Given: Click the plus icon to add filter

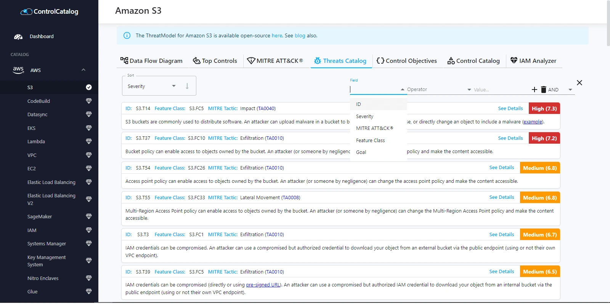Looking at the screenshot, I should tap(534, 90).
